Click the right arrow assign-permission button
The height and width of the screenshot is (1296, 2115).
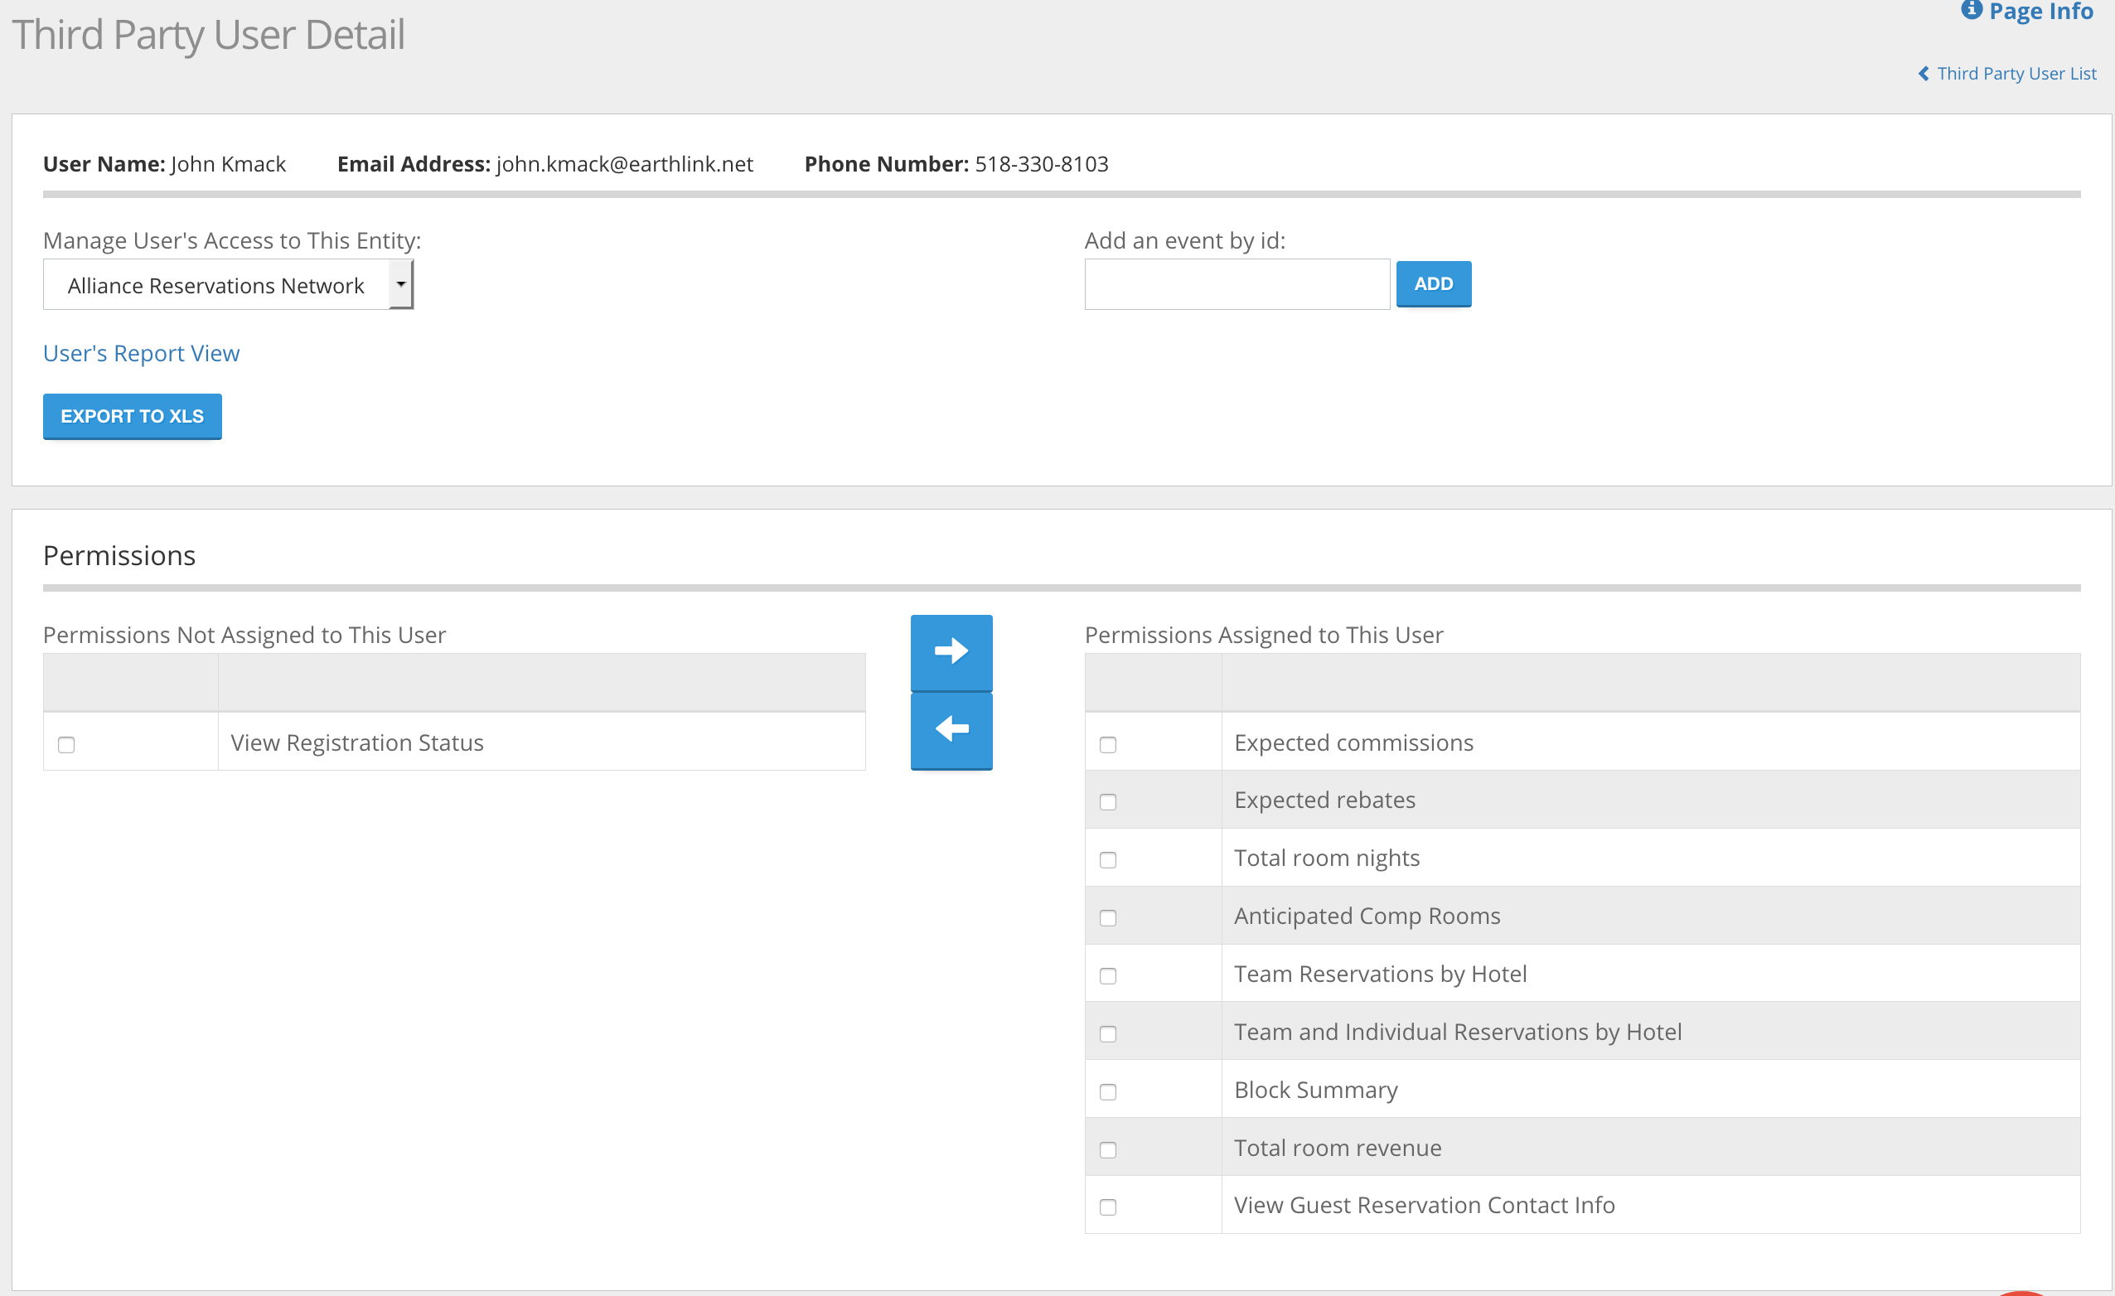(951, 651)
